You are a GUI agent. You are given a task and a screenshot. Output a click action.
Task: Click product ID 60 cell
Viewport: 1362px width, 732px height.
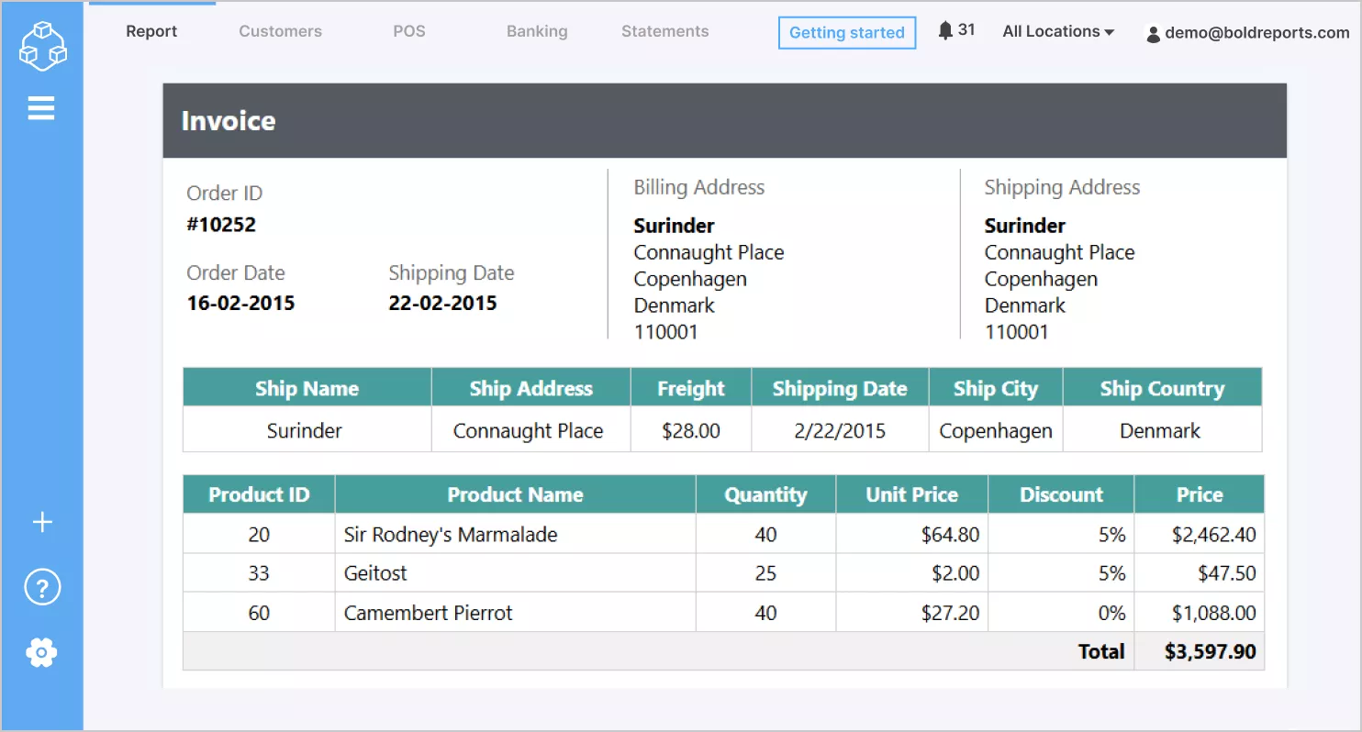pyautogui.click(x=259, y=612)
